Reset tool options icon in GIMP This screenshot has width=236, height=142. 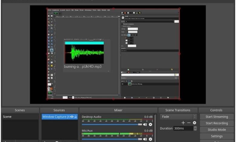(x=172, y=69)
